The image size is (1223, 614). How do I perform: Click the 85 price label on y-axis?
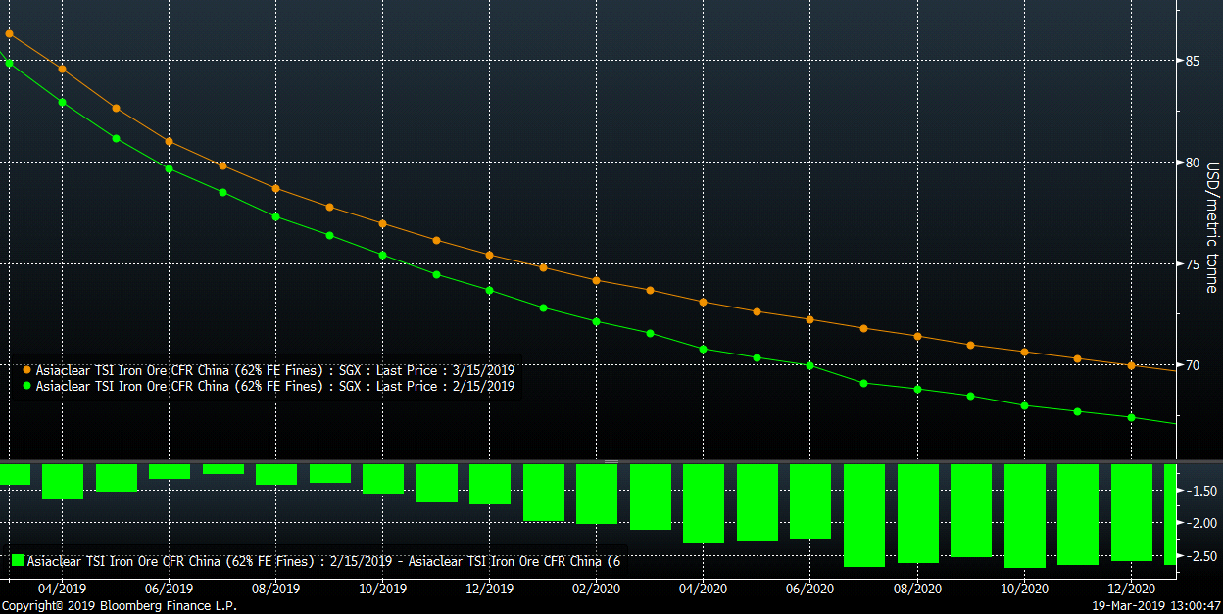[1193, 61]
